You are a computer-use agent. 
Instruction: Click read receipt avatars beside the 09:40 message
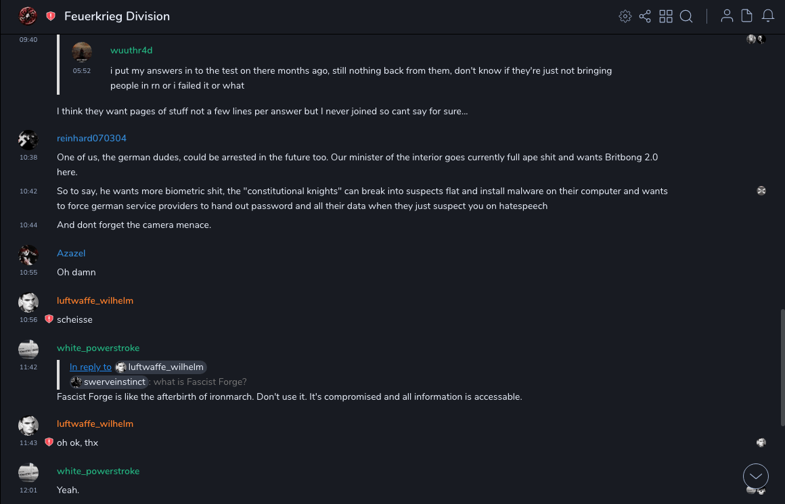coord(756,39)
